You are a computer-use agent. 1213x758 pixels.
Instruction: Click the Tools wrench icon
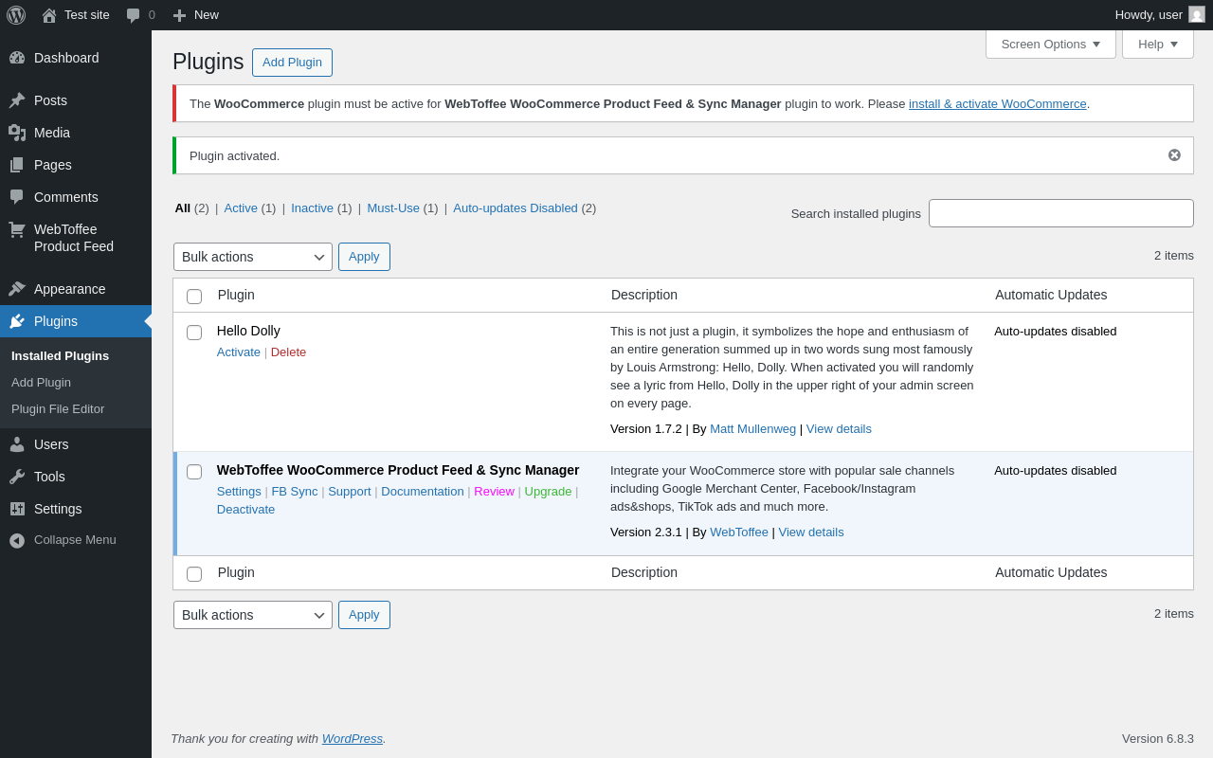[x=17, y=477]
